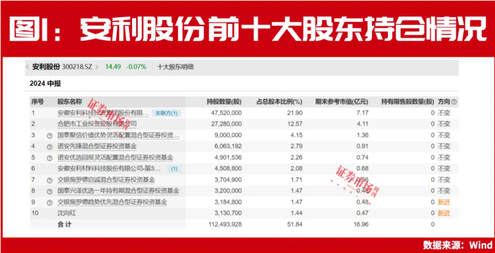This screenshot has width=495, height=253.
Task: Open info icon for 国泰聚信价值优势 fund row
Action: tap(49, 136)
